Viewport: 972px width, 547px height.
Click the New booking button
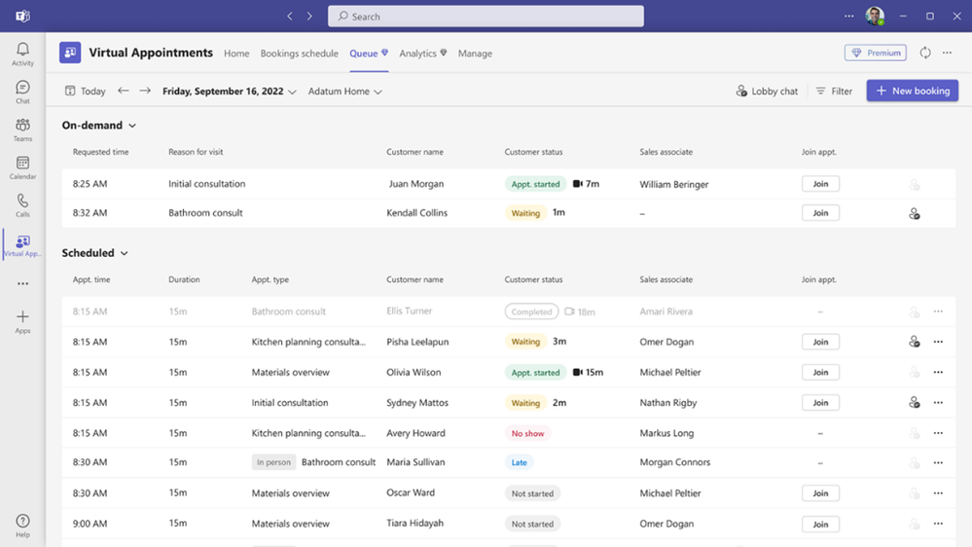coord(912,91)
